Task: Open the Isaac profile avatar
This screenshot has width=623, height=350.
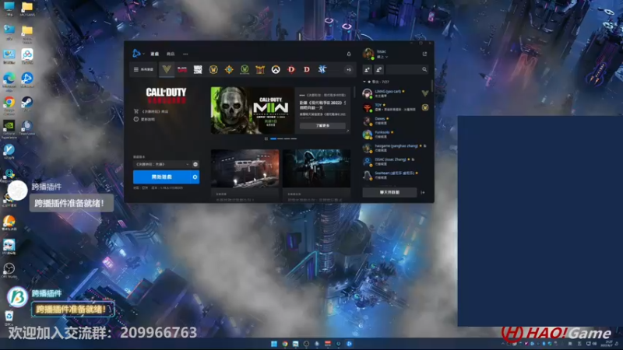Action: pos(368,54)
